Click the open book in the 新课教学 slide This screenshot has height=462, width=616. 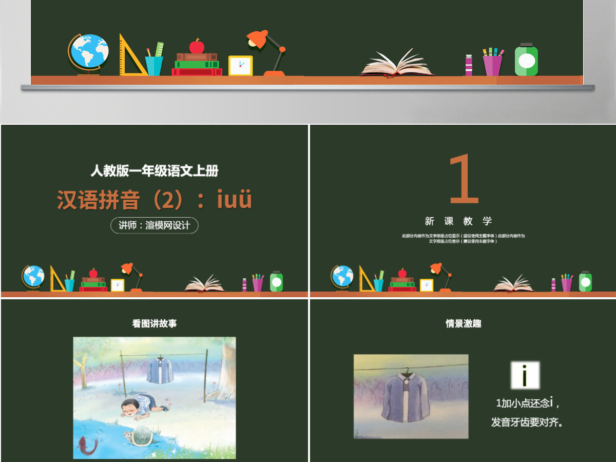click(x=514, y=283)
